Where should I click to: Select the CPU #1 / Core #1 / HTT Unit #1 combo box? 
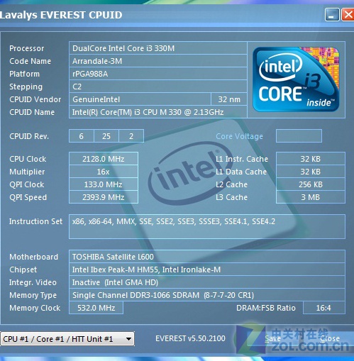pos(67,339)
